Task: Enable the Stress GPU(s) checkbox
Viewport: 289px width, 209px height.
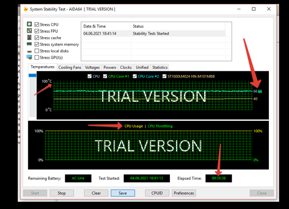Action: pos(37,57)
